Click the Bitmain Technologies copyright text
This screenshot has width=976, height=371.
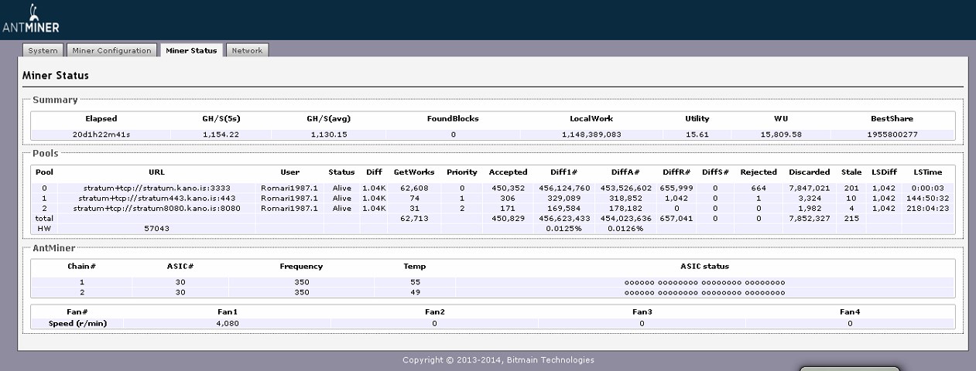[498, 359]
